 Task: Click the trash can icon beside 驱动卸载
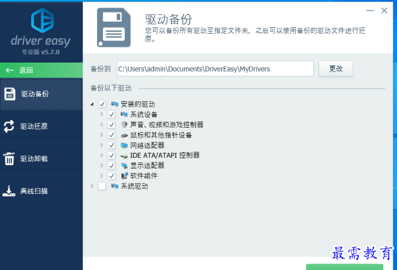click(x=9, y=159)
